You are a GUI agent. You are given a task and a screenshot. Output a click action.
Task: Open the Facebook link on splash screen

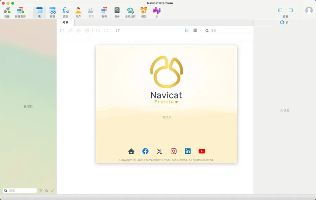point(145,151)
